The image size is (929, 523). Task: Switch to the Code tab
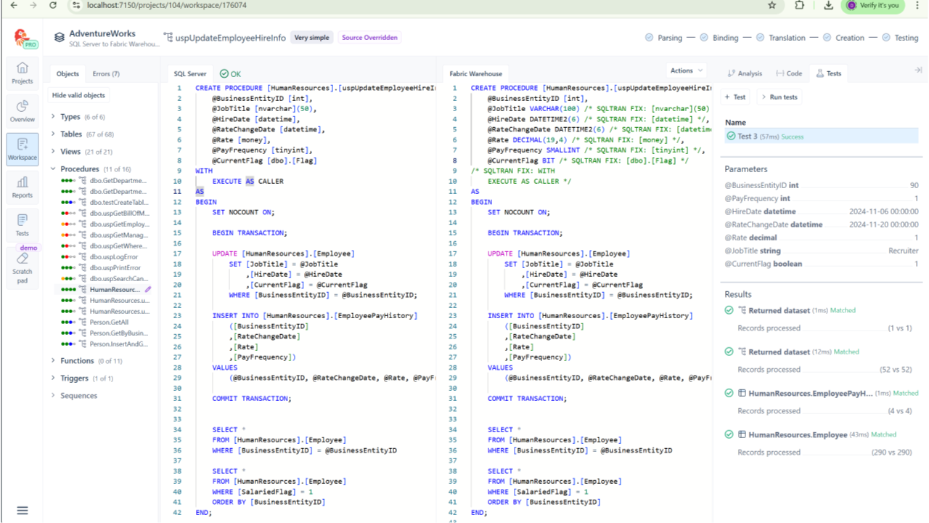pyautogui.click(x=789, y=73)
